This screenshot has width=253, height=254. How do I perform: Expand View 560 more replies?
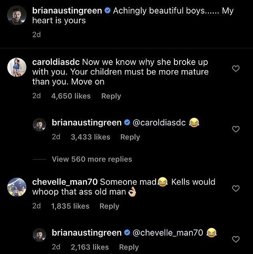point(92,159)
